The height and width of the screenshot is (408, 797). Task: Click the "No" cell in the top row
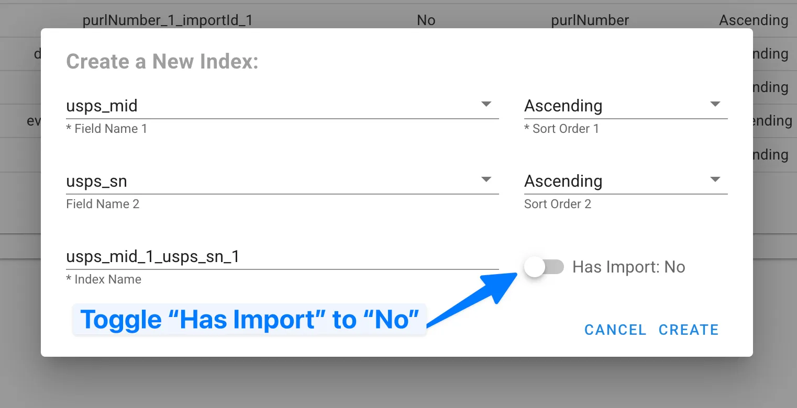click(x=426, y=20)
